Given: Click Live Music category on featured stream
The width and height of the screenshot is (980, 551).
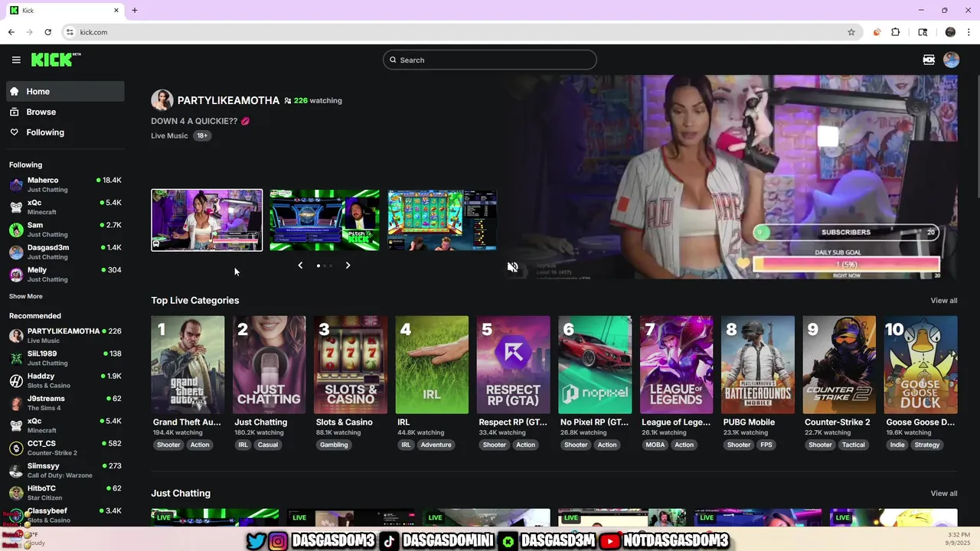Looking at the screenshot, I should tap(169, 135).
